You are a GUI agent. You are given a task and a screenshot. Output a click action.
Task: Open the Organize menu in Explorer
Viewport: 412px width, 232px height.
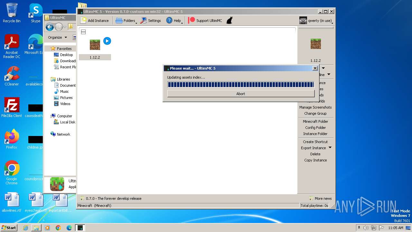click(57, 37)
